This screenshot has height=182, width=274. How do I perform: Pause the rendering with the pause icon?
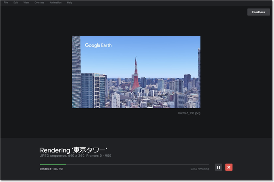pyautogui.click(x=218, y=167)
